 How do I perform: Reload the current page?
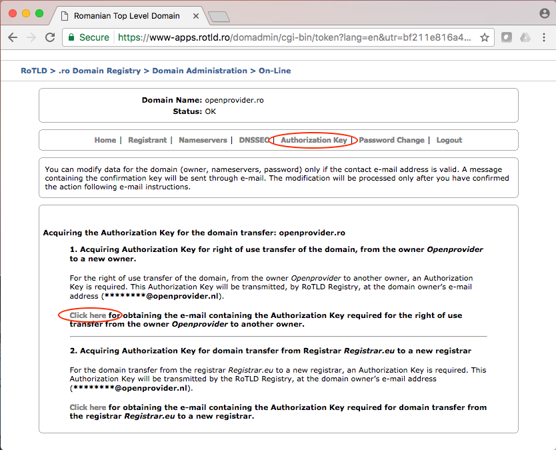click(x=50, y=38)
